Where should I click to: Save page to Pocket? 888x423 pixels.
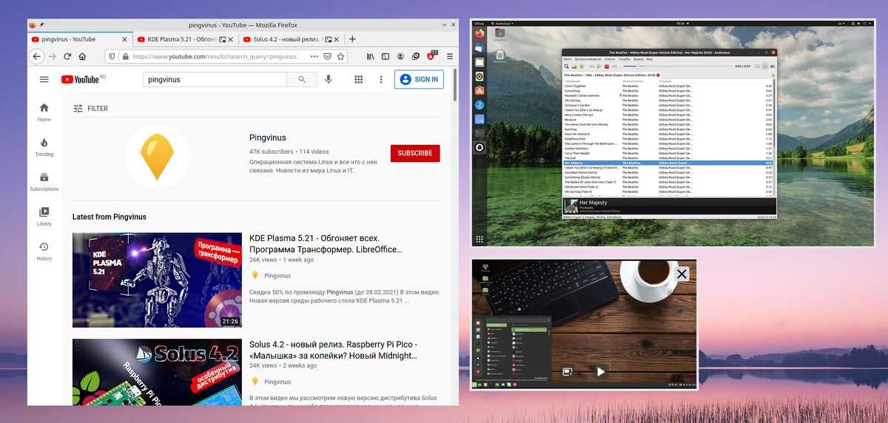tap(327, 56)
